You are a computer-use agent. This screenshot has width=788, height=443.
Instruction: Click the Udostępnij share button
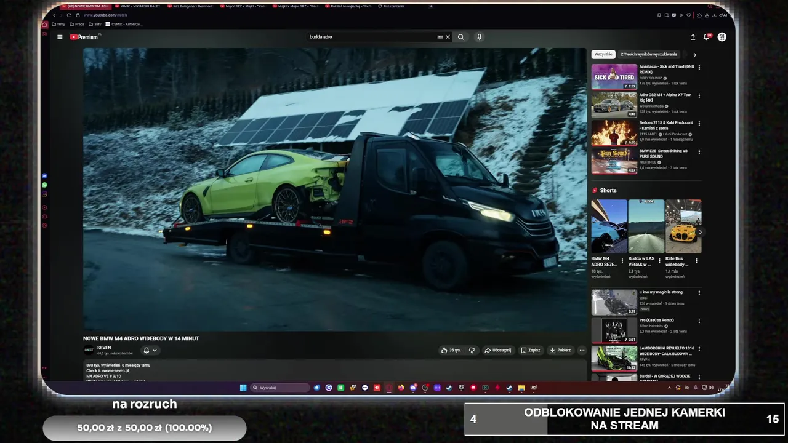click(497, 350)
